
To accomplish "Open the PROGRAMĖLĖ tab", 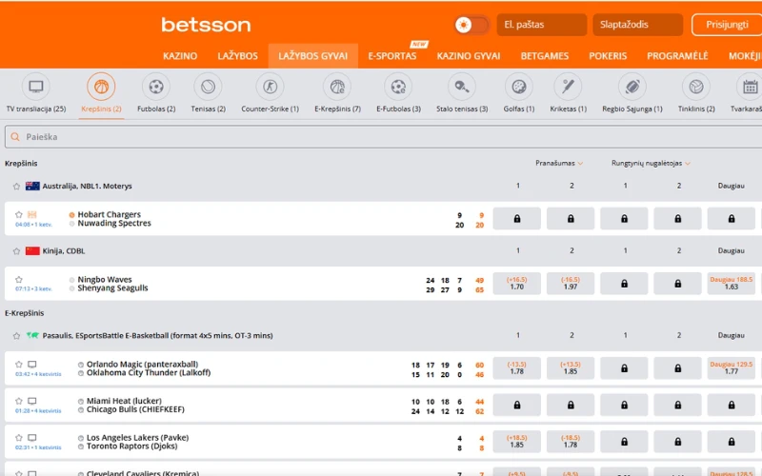I will pos(677,56).
